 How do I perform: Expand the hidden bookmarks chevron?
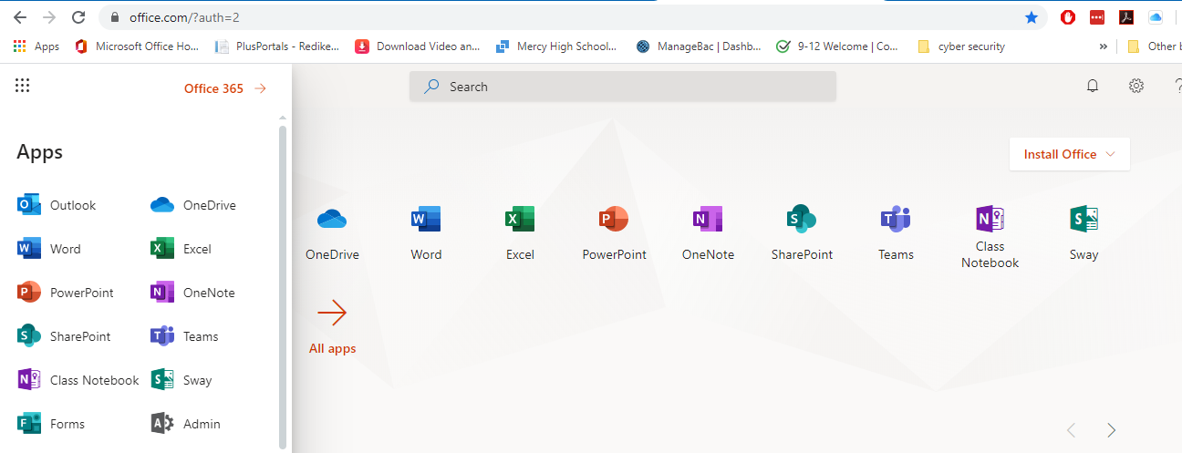[1104, 46]
